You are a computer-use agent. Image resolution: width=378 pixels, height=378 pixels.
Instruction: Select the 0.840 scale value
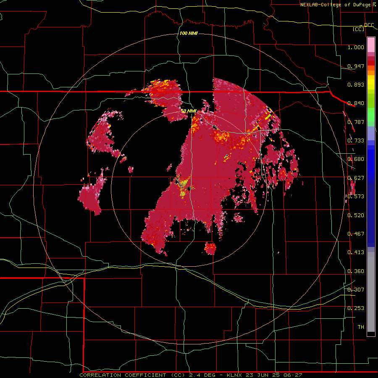(356, 103)
